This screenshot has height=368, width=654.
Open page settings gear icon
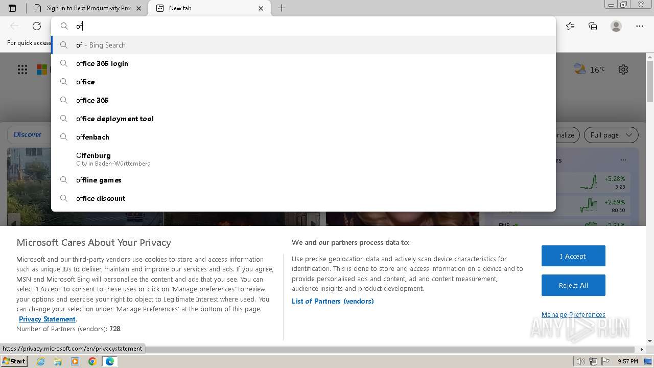[623, 70]
